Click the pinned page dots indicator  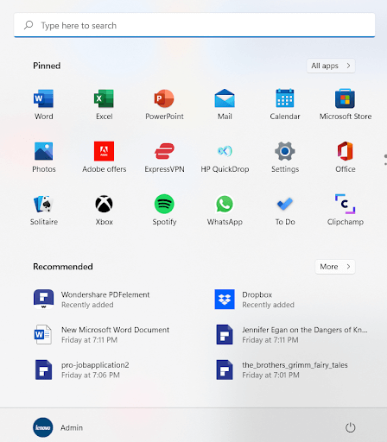385,160
